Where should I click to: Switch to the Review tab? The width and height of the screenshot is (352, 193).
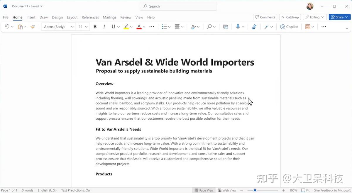126,17
